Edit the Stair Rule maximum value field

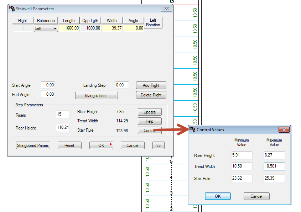click(274, 179)
